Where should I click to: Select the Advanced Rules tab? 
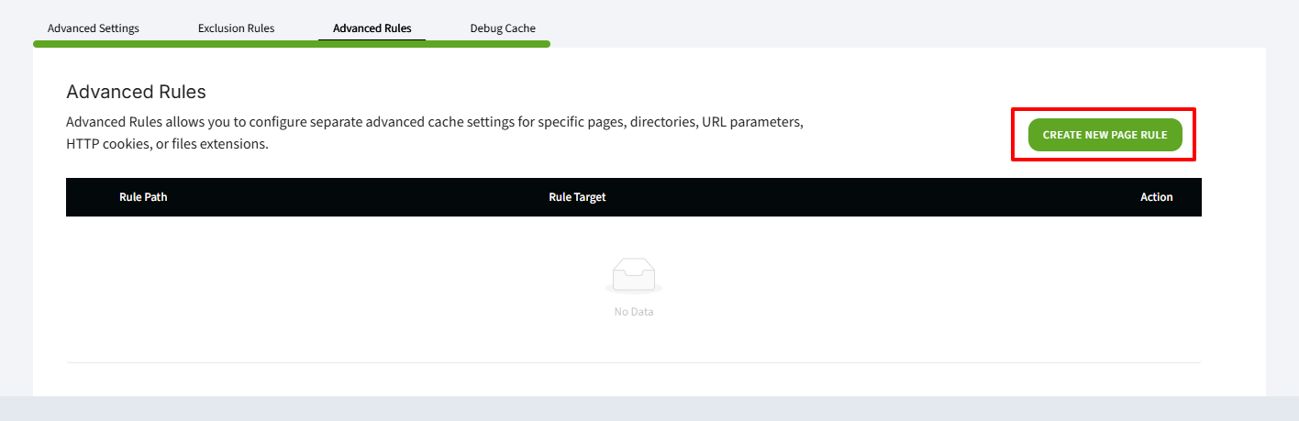click(372, 28)
